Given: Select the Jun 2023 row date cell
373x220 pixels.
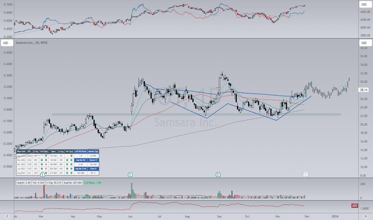Looking at the screenshot, I should [21, 169].
